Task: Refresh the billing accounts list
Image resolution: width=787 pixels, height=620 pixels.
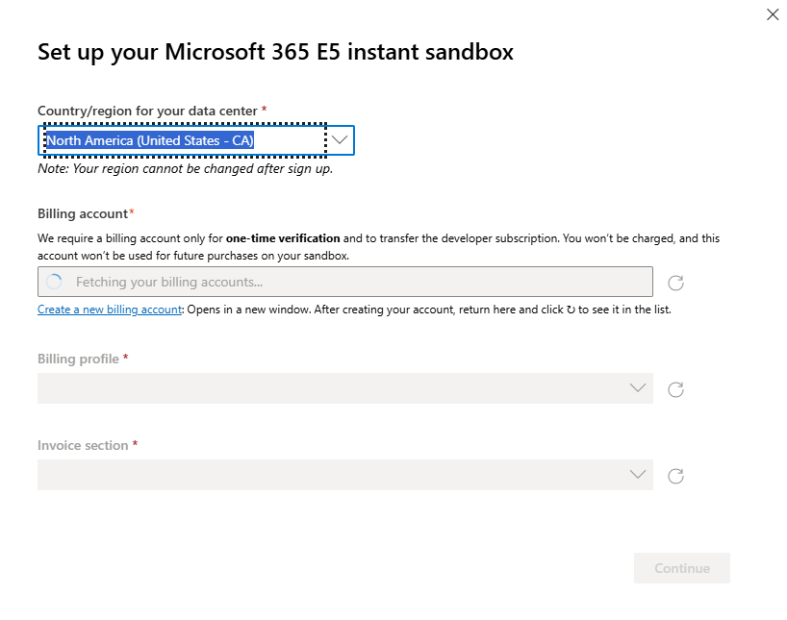Action: point(675,283)
